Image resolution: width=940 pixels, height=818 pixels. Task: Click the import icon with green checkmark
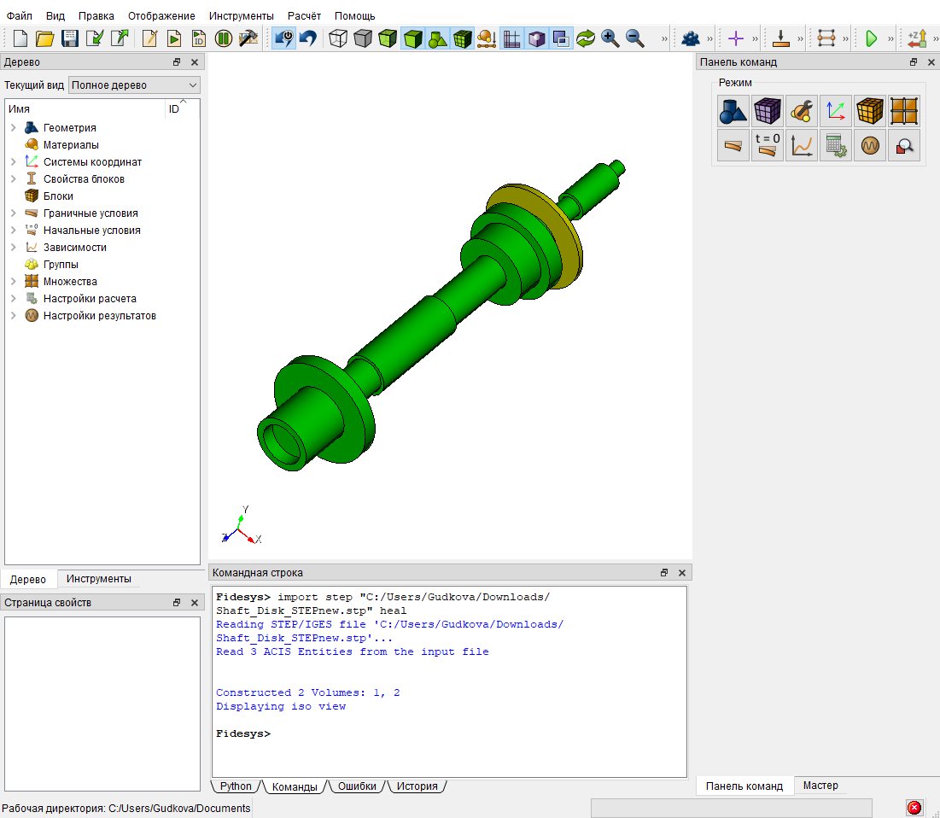tap(94, 39)
